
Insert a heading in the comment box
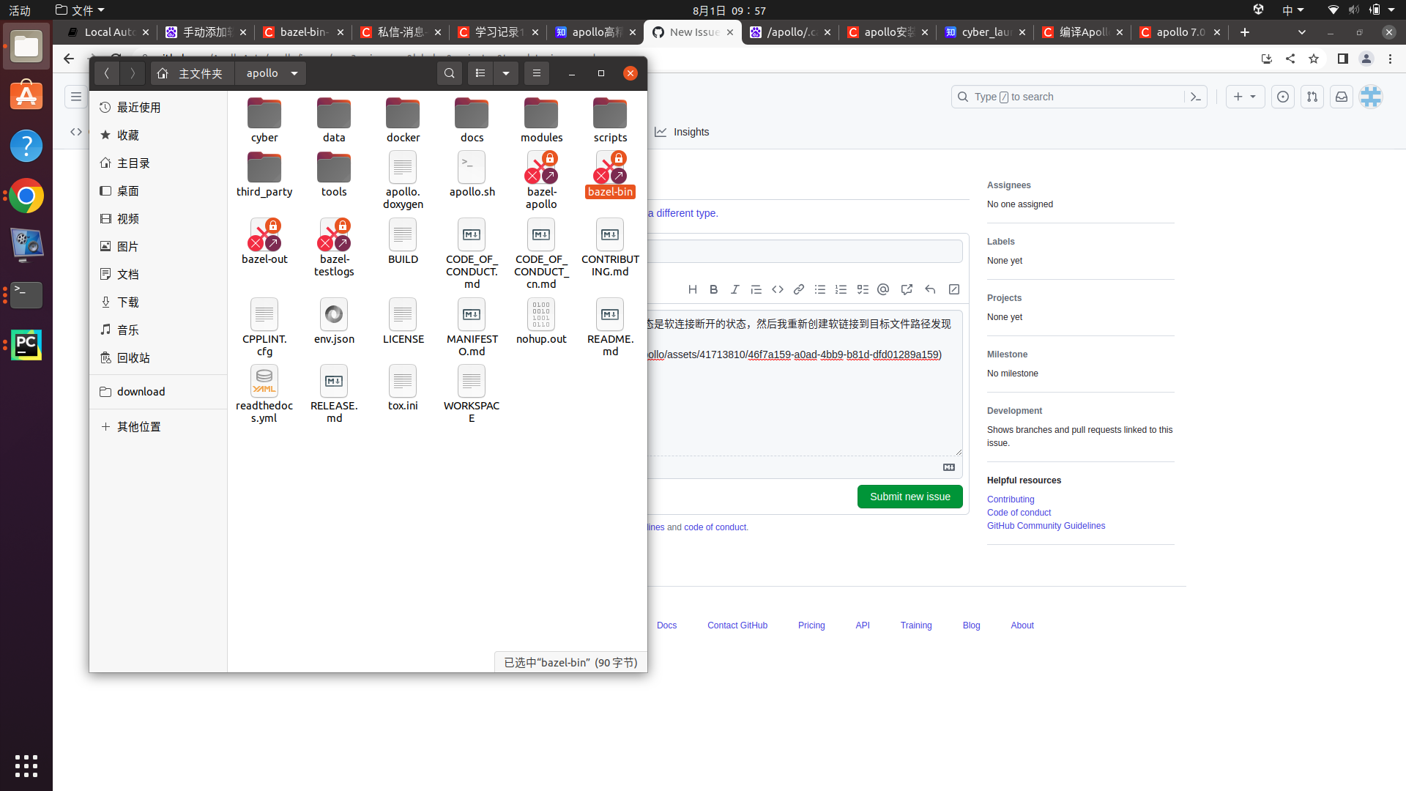(x=692, y=289)
